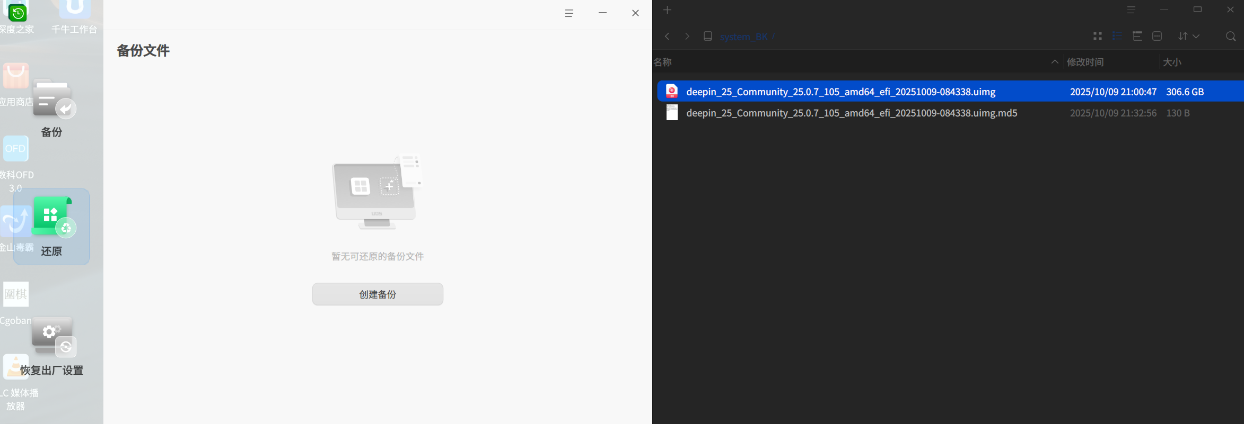Image resolution: width=1244 pixels, height=424 pixels.
Task: Close the file manager window
Action: coord(1230,10)
